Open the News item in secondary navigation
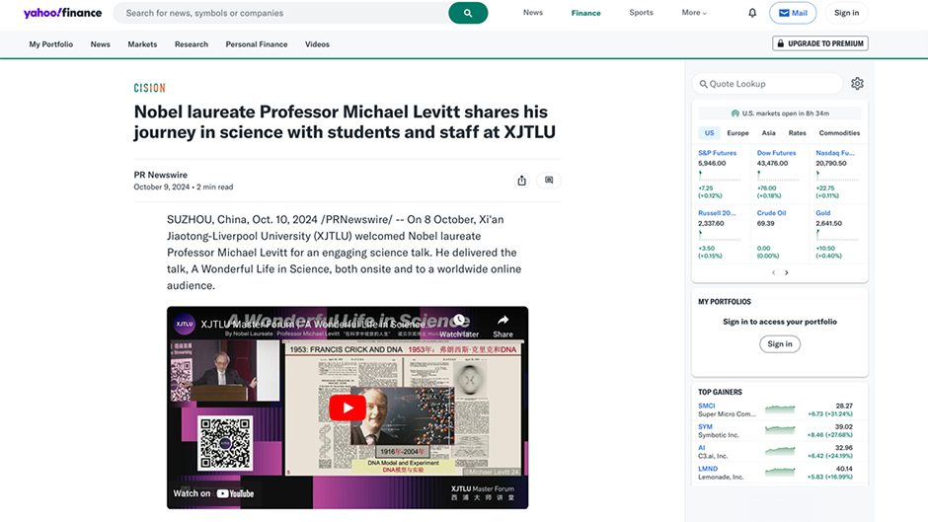Image resolution: width=928 pixels, height=522 pixels. (100, 44)
